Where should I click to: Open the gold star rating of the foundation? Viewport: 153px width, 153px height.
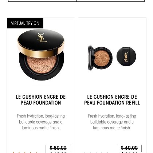point(25,152)
